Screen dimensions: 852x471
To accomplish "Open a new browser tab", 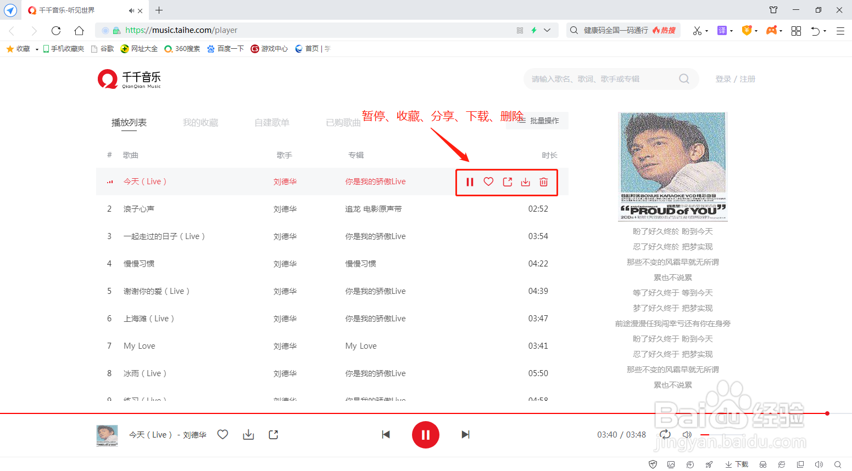I will tap(159, 10).
